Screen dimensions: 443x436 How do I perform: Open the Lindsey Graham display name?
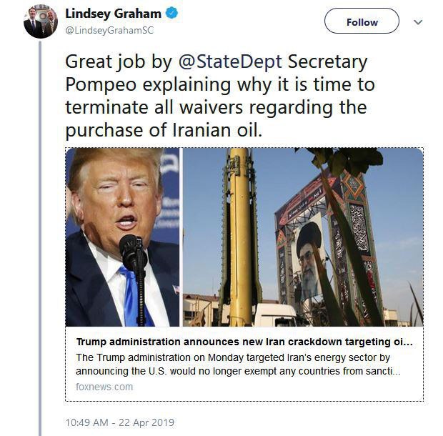[x=114, y=14]
